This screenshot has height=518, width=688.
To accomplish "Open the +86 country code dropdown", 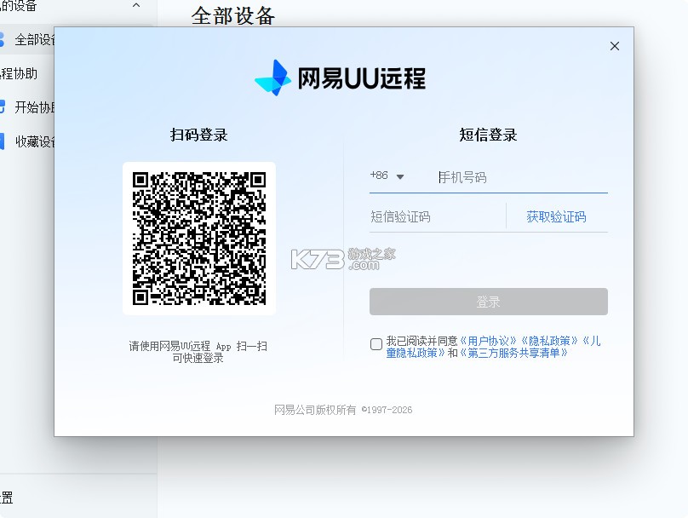I will [387, 176].
